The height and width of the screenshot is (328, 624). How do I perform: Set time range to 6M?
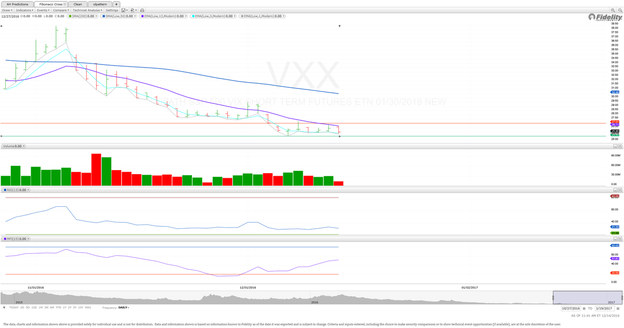pyautogui.click(x=52, y=307)
